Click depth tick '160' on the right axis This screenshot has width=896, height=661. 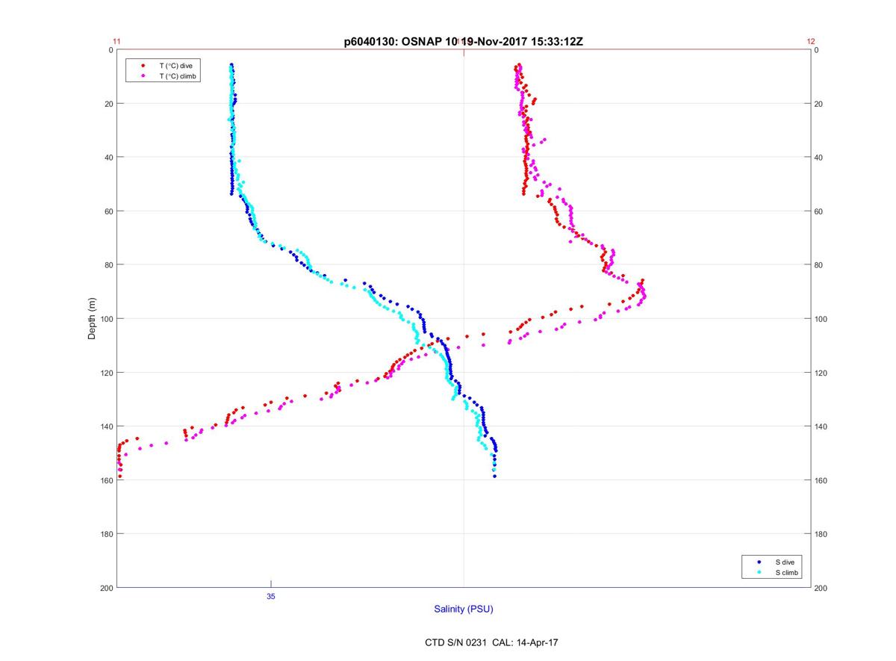822,480
